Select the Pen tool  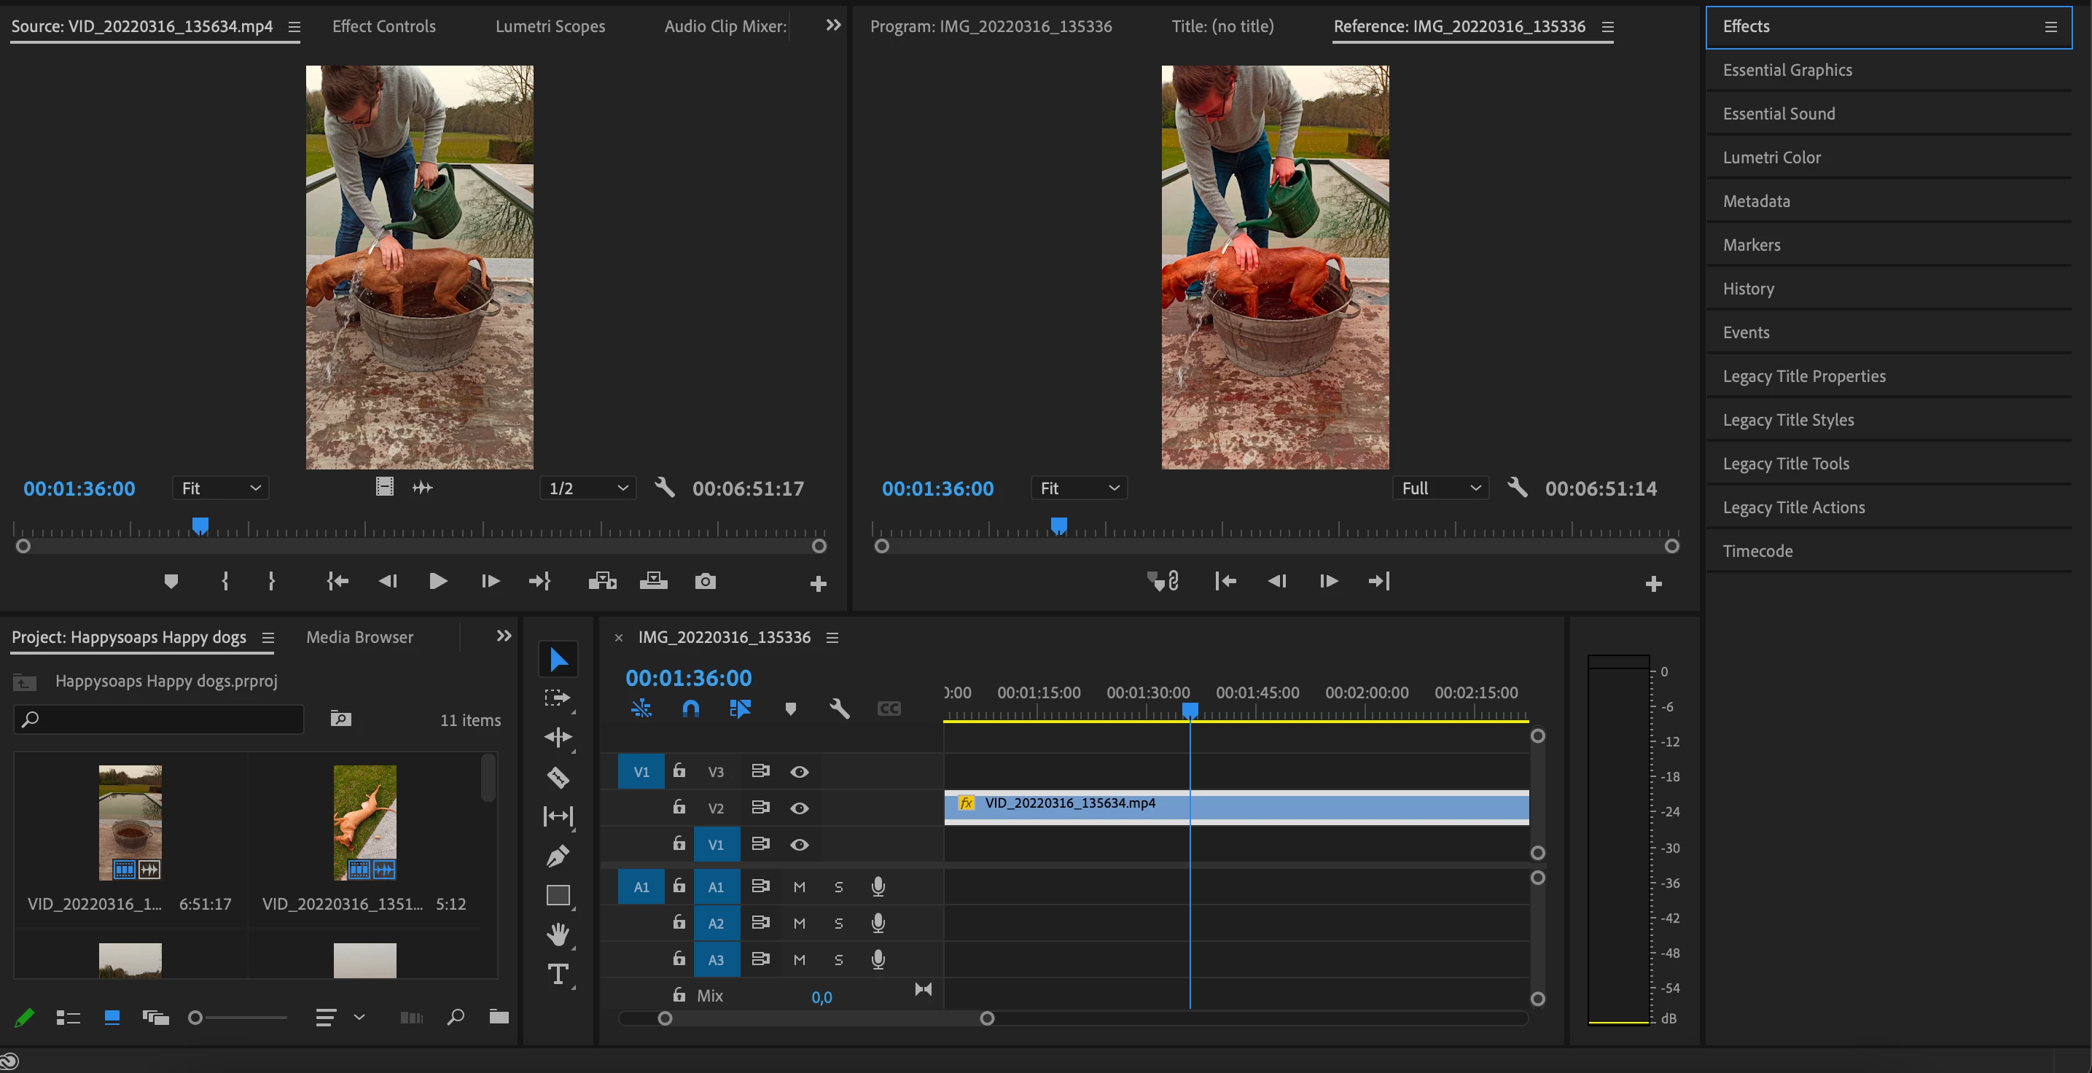point(558,855)
